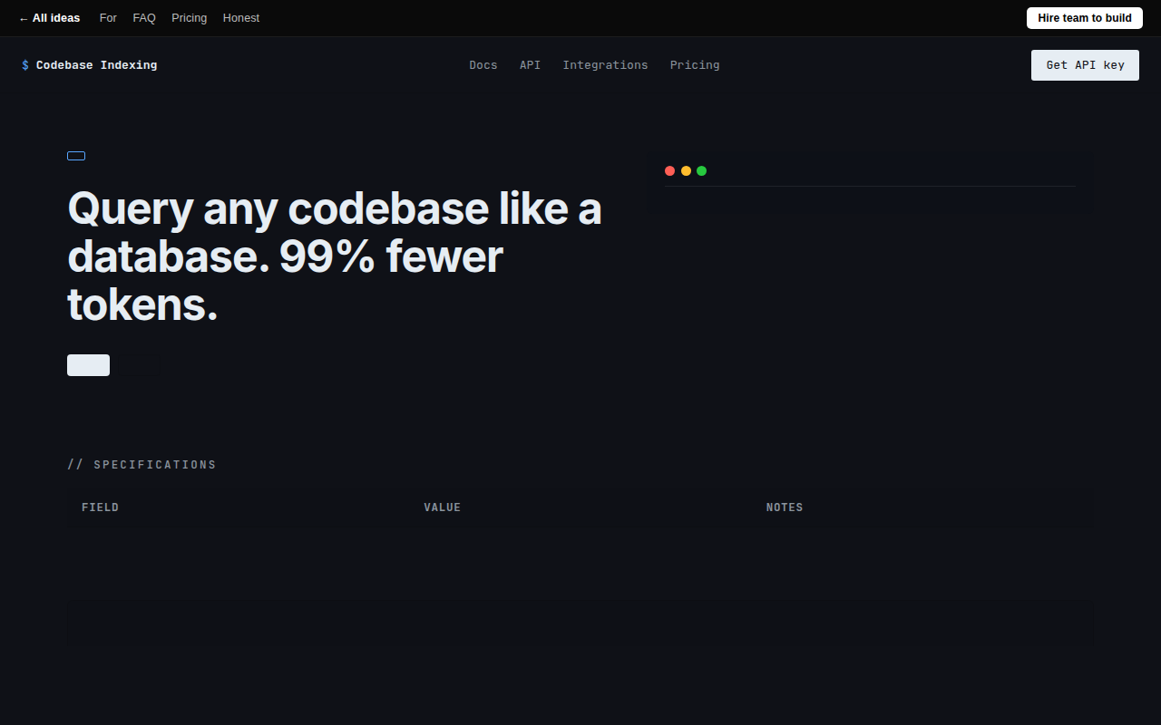Open API navigation link

click(530, 65)
